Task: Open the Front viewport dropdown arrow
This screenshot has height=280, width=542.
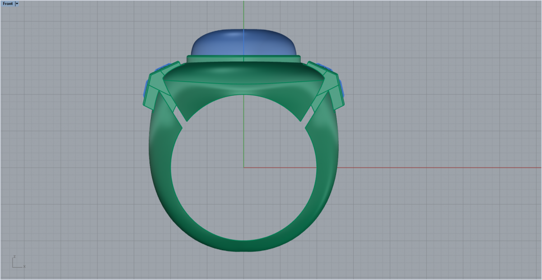Action: [x=17, y=4]
